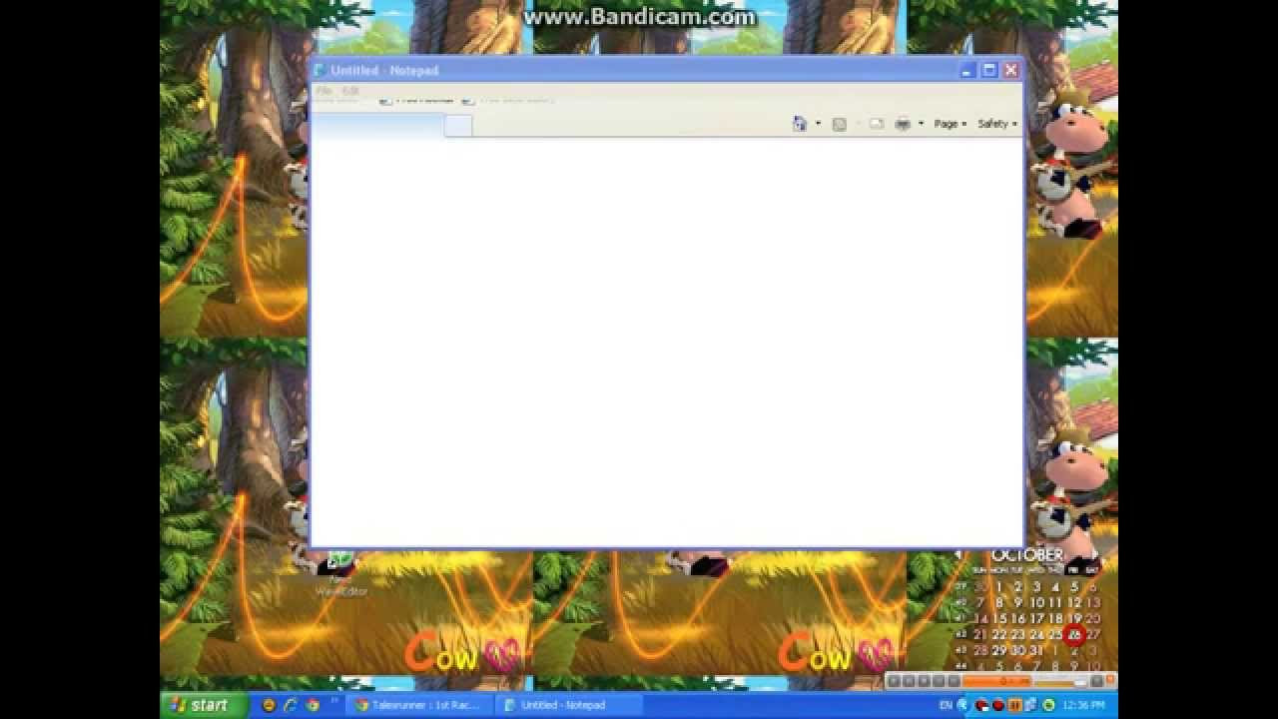The width and height of the screenshot is (1278, 719).
Task: Click the second media player button
Action: coord(910,681)
